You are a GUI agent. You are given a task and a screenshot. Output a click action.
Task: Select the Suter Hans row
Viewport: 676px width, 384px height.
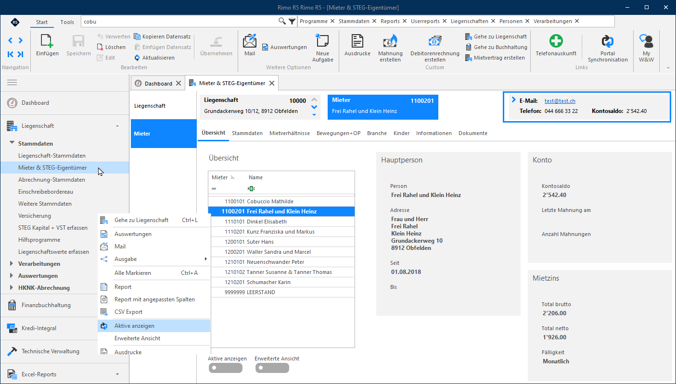(281, 242)
